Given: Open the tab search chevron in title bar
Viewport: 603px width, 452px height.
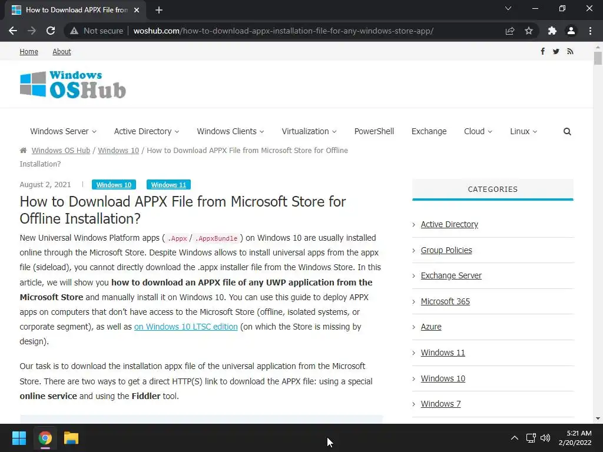Looking at the screenshot, I should (508, 8).
